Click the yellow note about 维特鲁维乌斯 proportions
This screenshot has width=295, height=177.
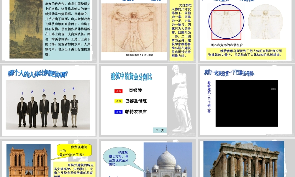[x=246, y=53]
